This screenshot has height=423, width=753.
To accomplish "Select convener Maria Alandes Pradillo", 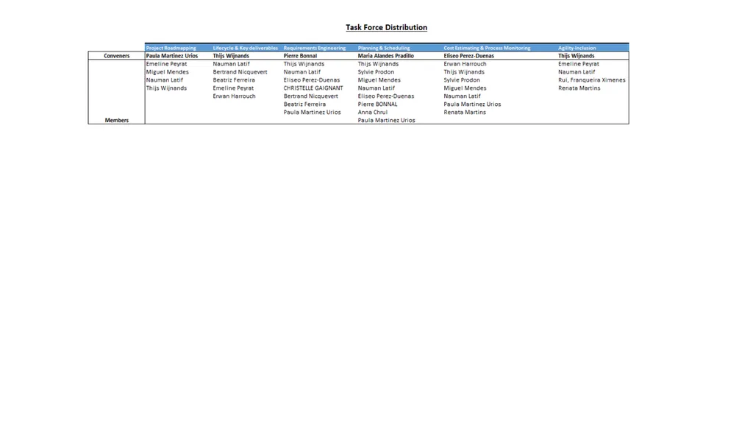I will coord(385,56).
